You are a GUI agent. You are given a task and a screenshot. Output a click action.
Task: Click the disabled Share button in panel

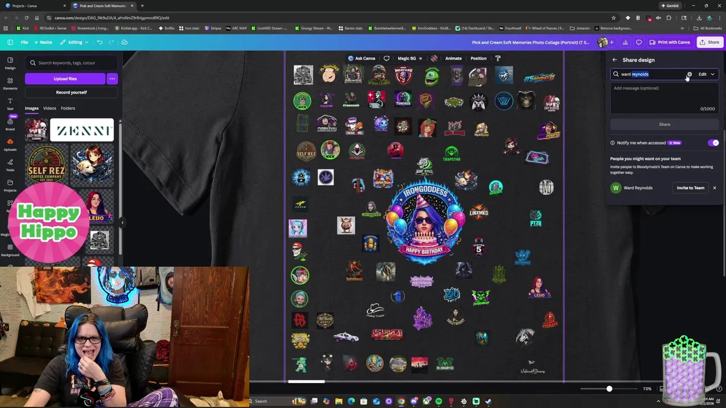coord(664,125)
